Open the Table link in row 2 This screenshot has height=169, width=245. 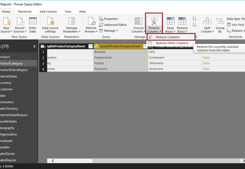206,58
